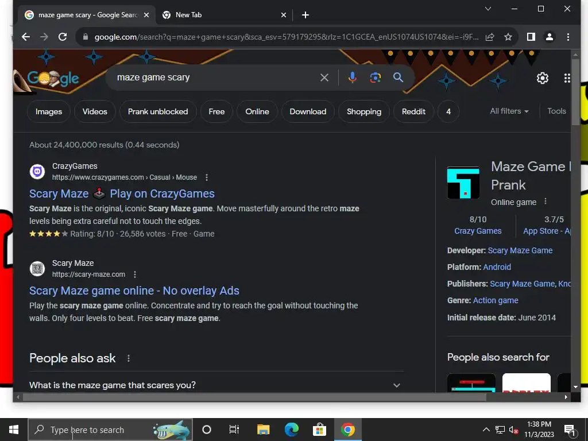Close the New Tab tab

(x=284, y=15)
